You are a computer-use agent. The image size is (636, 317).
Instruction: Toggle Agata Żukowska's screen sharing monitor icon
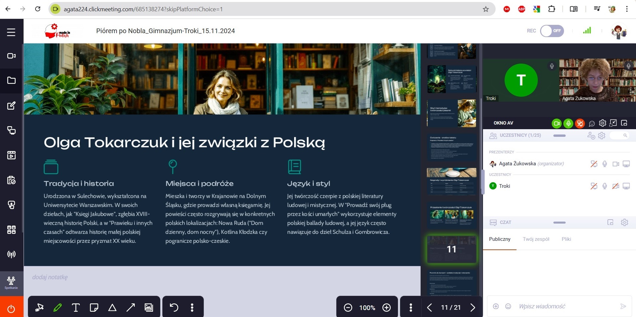626,164
